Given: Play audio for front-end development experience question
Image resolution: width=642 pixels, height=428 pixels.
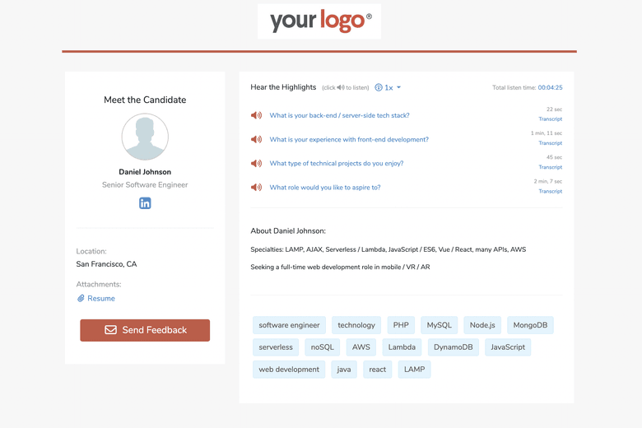Looking at the screenshot, I should click(x=256, y=140).
